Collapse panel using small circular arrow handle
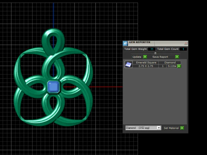Viewport: 207px width, 155px height. pyautogui.click(x=155, y=53)
